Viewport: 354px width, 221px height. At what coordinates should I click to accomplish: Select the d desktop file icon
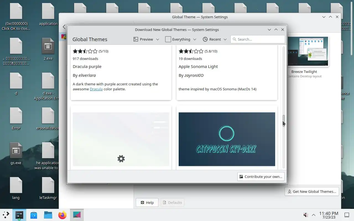pos(16,84)
